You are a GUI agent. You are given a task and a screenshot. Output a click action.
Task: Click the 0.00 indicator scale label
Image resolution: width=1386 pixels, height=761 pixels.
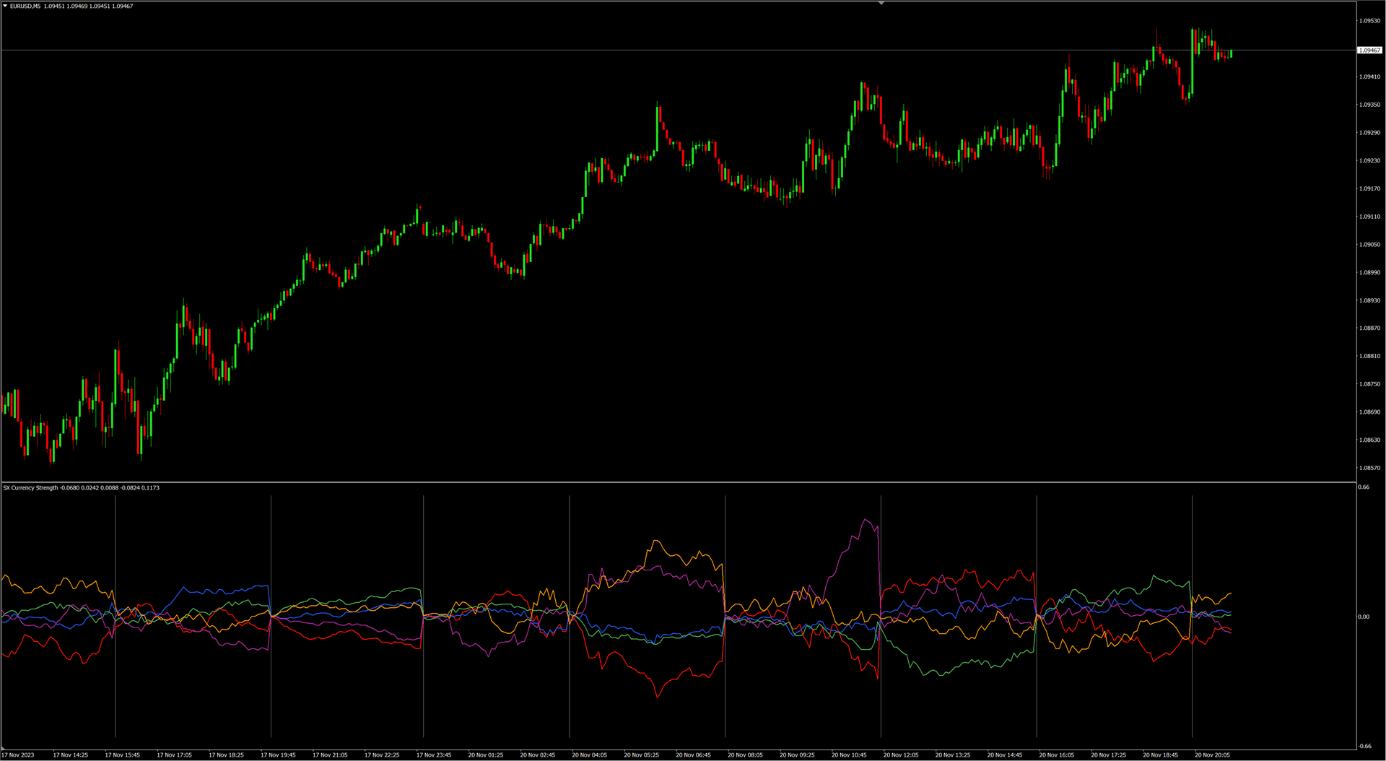(1364, 617)
